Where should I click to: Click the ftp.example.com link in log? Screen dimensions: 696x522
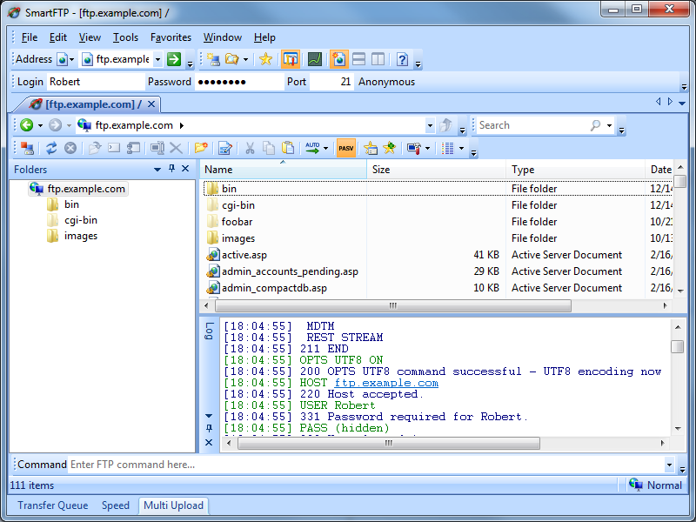click(x=386, y=383)
